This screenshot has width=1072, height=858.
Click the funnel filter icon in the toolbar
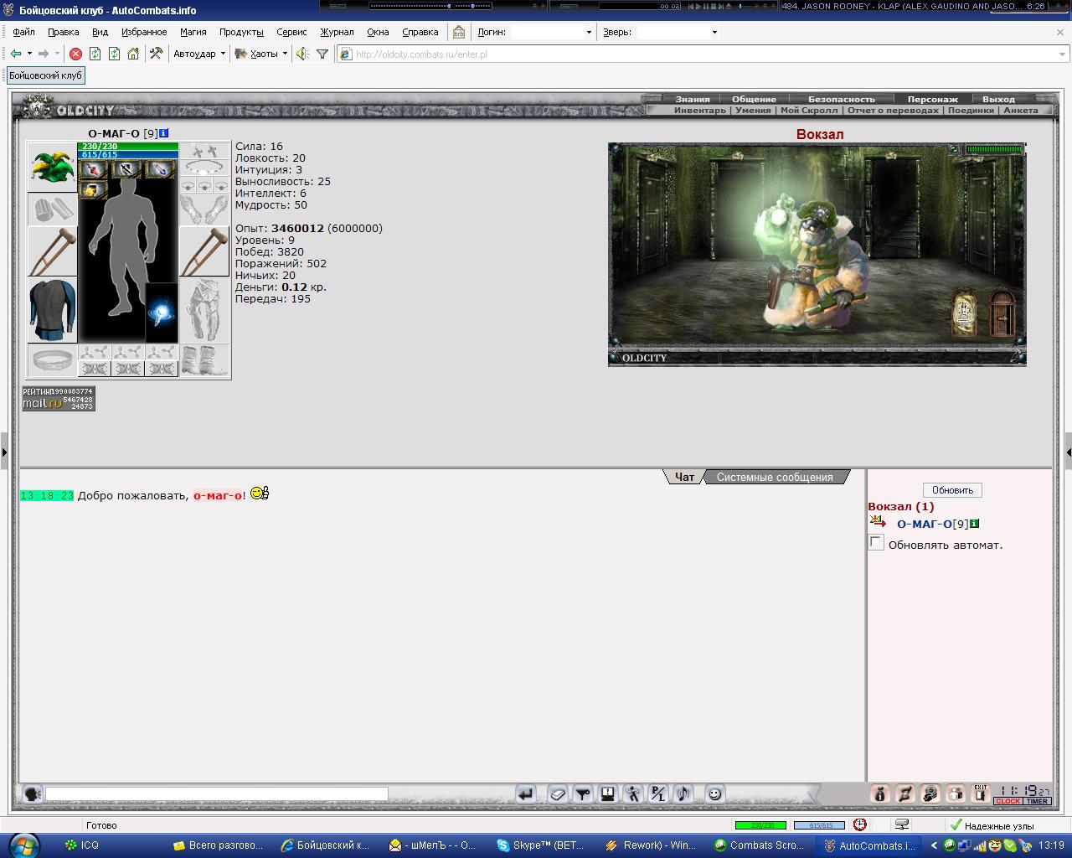[x=322, y=54]
